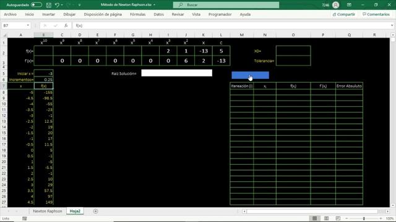The width and height of the screenshot is (396, 222).
Task: Open the Name Box dropdown arrow
Action: click(28, 25)
